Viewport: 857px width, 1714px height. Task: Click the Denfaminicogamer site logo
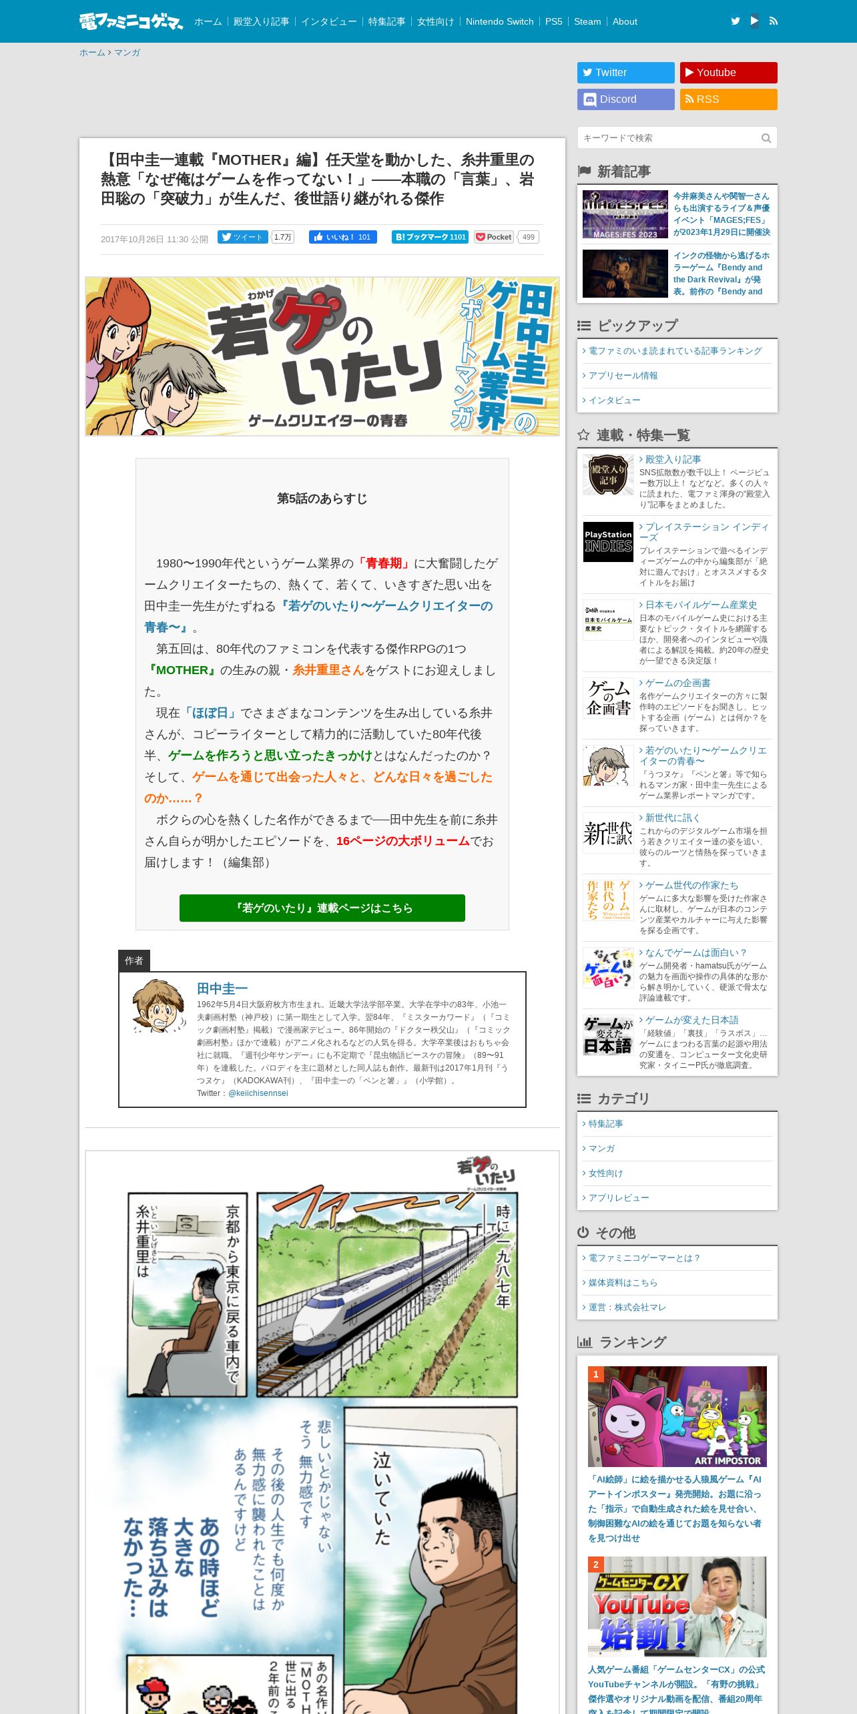[x=131, y=21]
